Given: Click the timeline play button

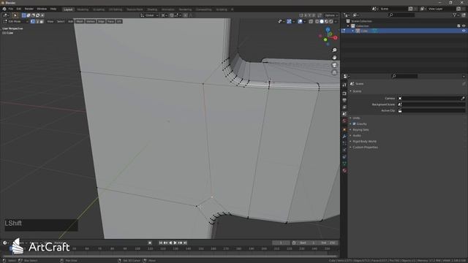Looking at the screenshot, I should click(175, 243).
